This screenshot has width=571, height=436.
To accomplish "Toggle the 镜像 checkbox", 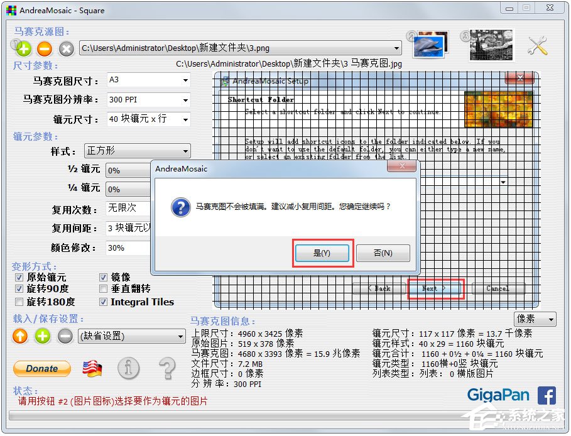I will [104, 278].
